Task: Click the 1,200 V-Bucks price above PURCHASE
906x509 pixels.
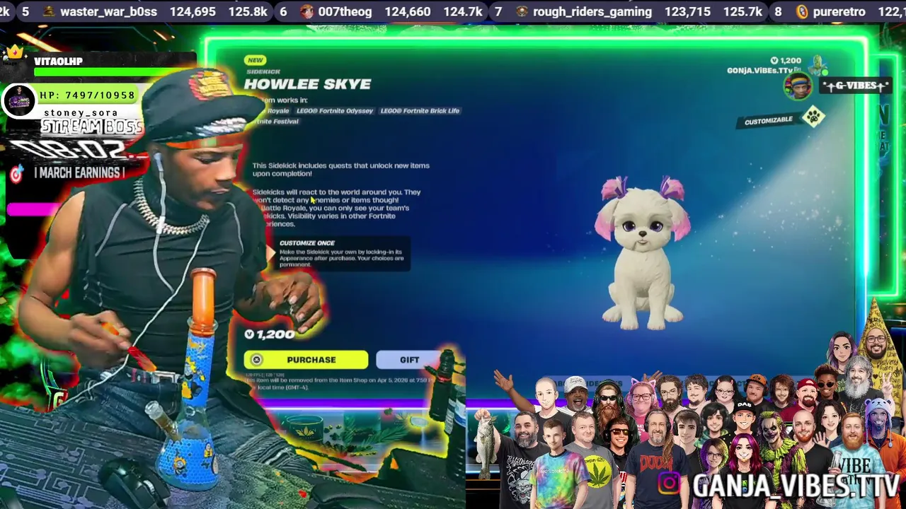Action: point(276,334)
